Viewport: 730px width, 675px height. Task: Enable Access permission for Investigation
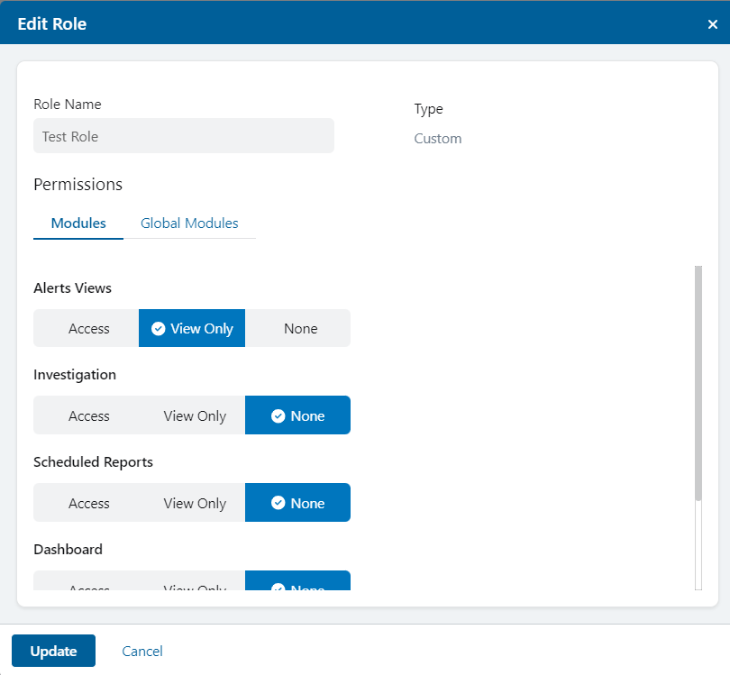tap(89, 415)
